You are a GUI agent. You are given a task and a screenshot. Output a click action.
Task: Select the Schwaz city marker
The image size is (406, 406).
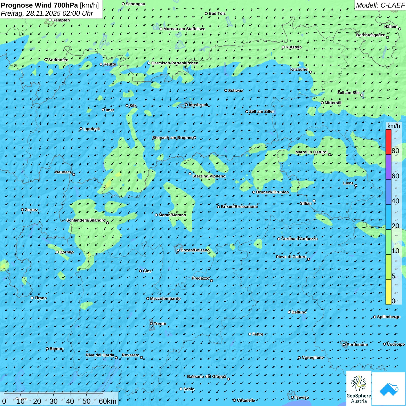coord(226,90)
